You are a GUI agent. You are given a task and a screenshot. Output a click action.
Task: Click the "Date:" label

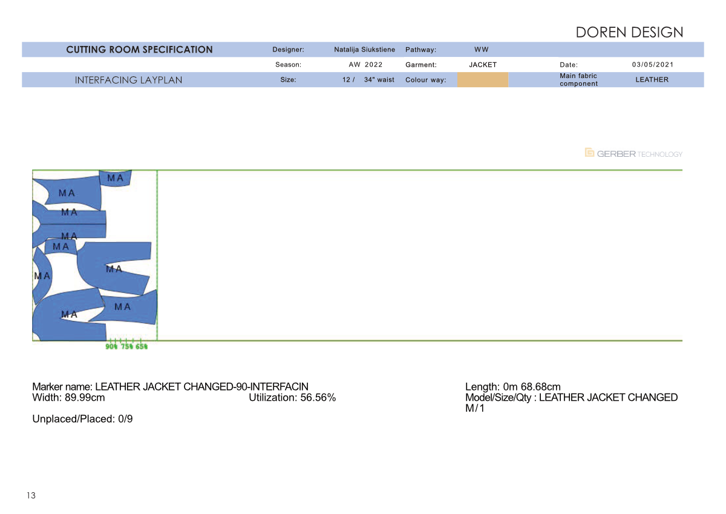click(x=569, y=65)
